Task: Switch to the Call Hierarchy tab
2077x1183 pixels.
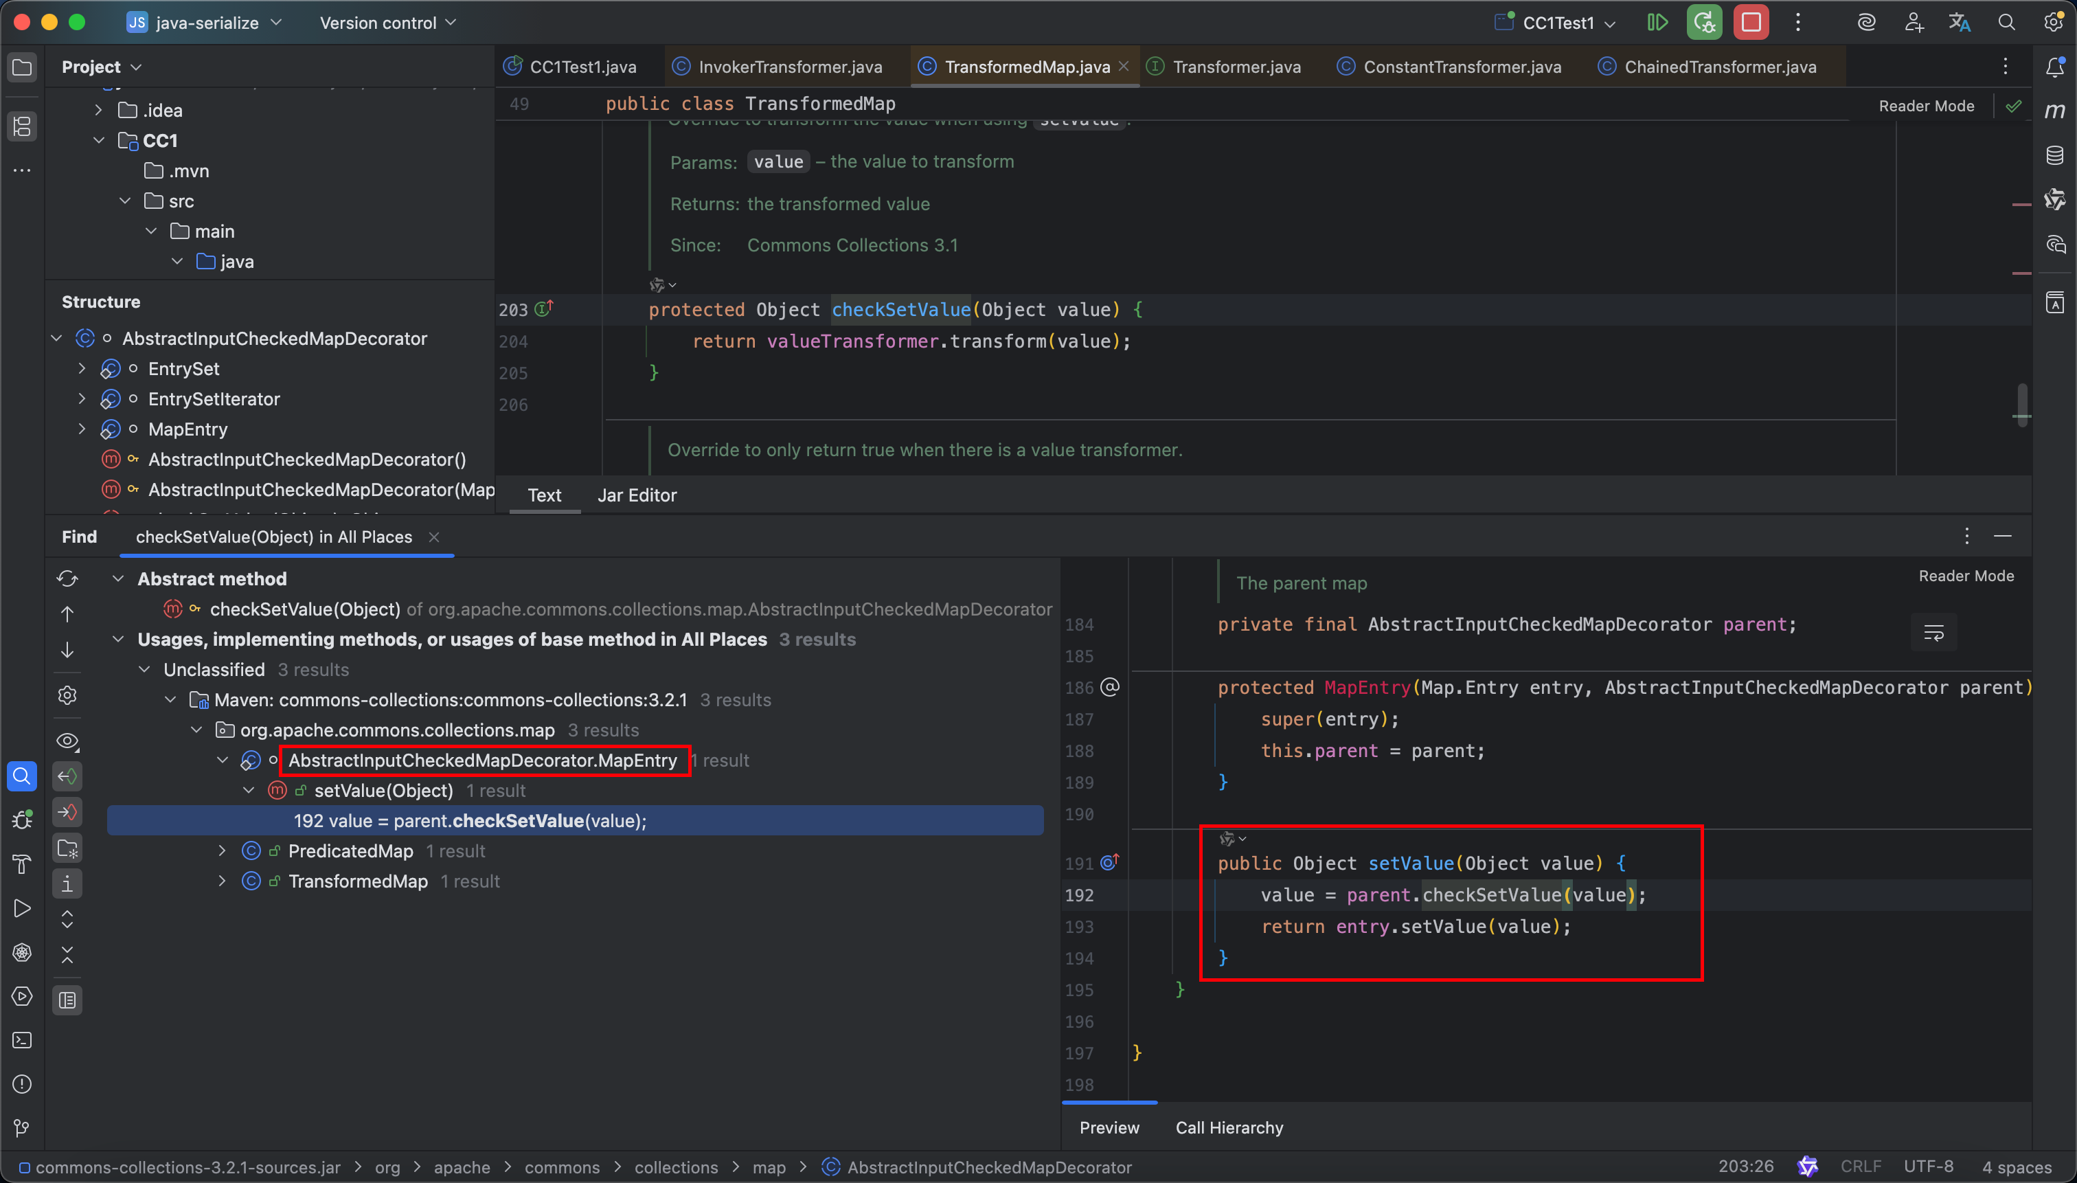Action: 1229,1128
